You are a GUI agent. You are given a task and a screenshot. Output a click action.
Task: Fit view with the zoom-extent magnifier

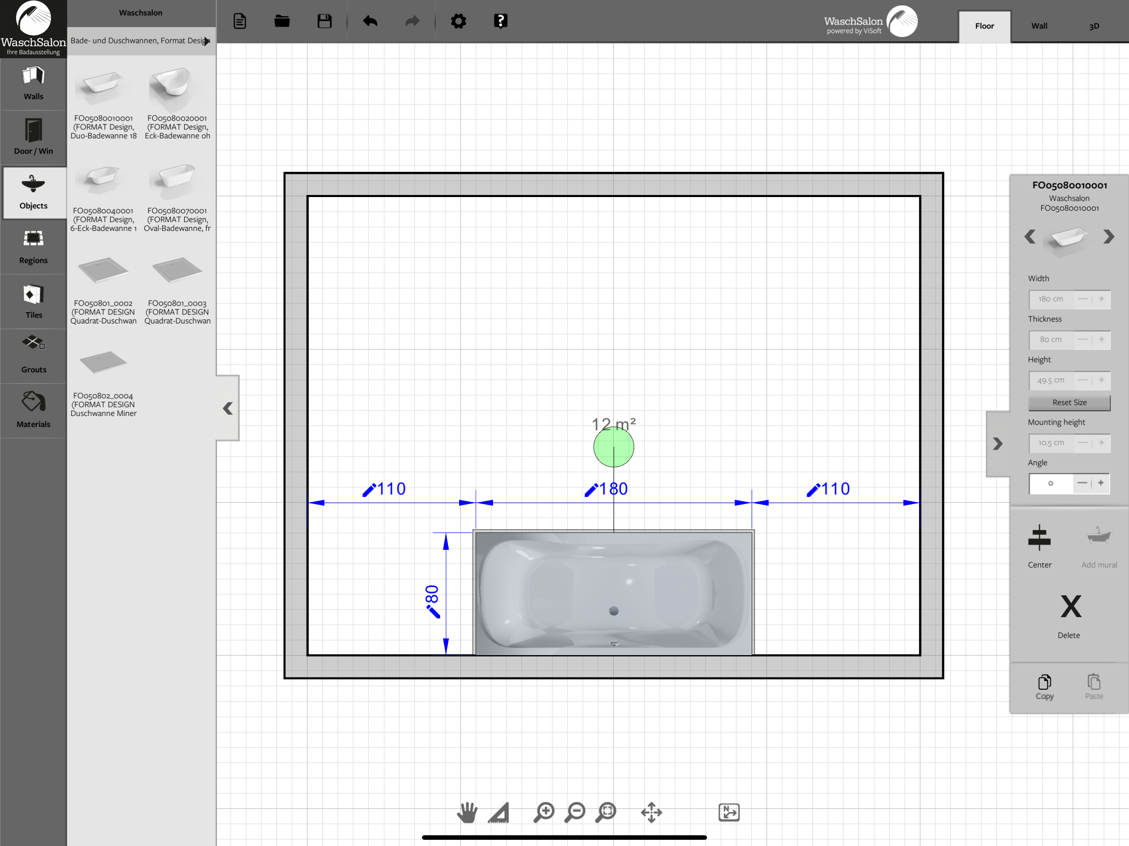click(606, 812)
